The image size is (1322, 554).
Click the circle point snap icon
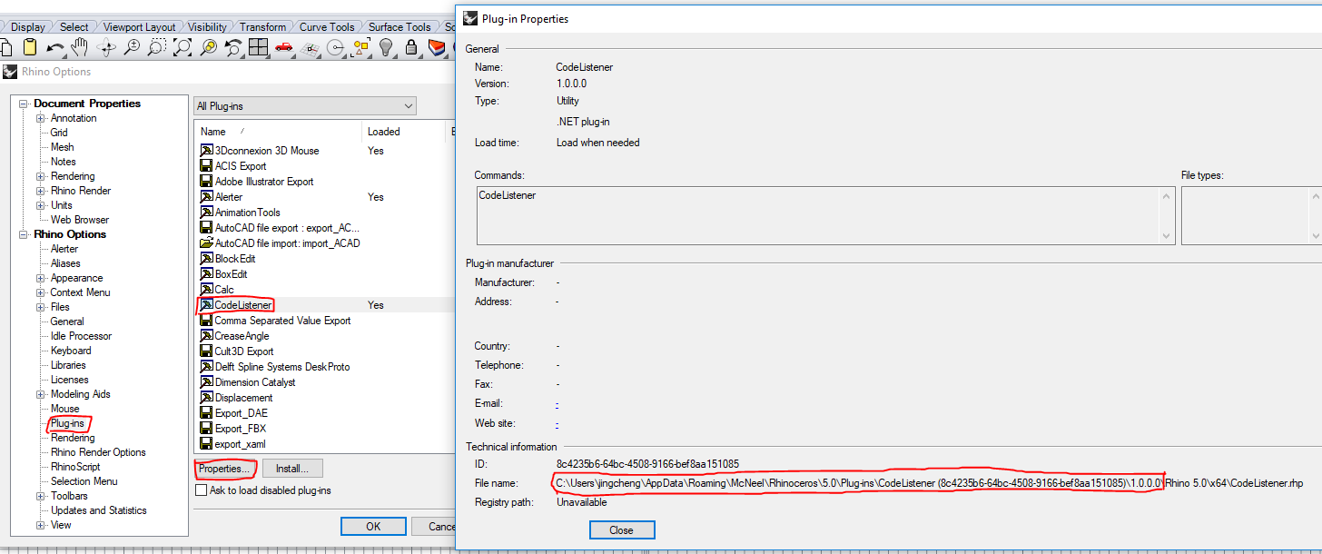336,48
